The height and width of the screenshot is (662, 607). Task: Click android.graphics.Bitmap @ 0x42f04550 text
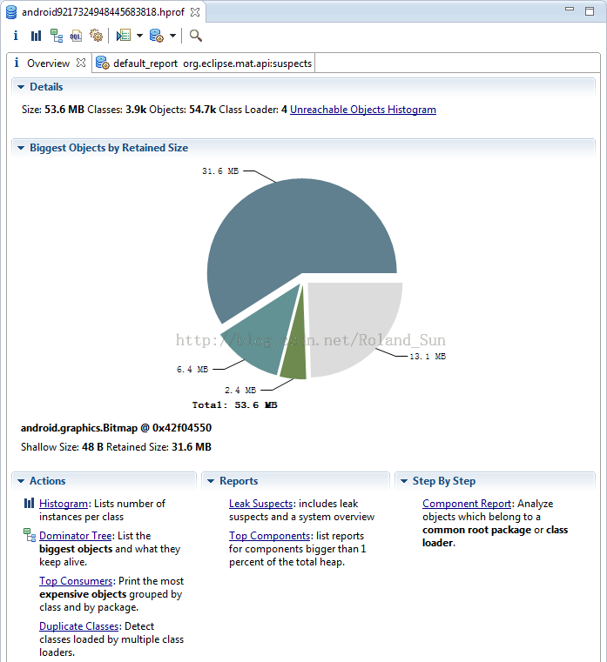[116, 428]
